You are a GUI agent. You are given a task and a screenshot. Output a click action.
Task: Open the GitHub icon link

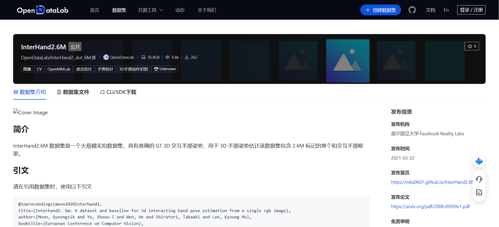(412, 10)
